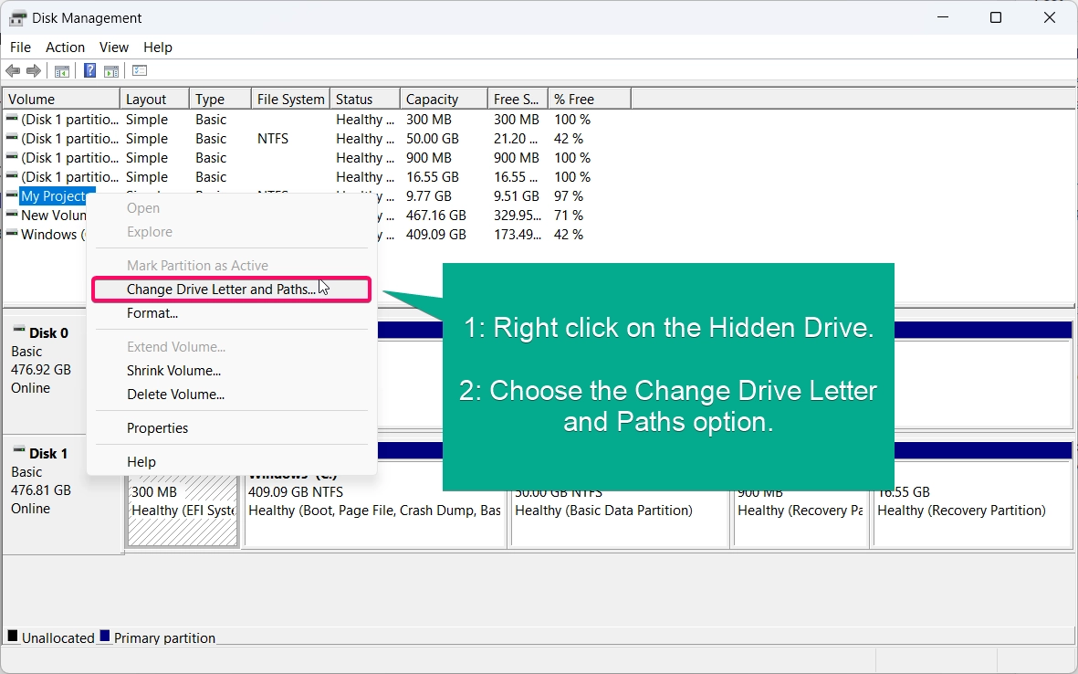The height and width of the screenshot is (674, 1078).
Task: Click the black Unallocated legend swatch
Action: click(x=13, y=636)
